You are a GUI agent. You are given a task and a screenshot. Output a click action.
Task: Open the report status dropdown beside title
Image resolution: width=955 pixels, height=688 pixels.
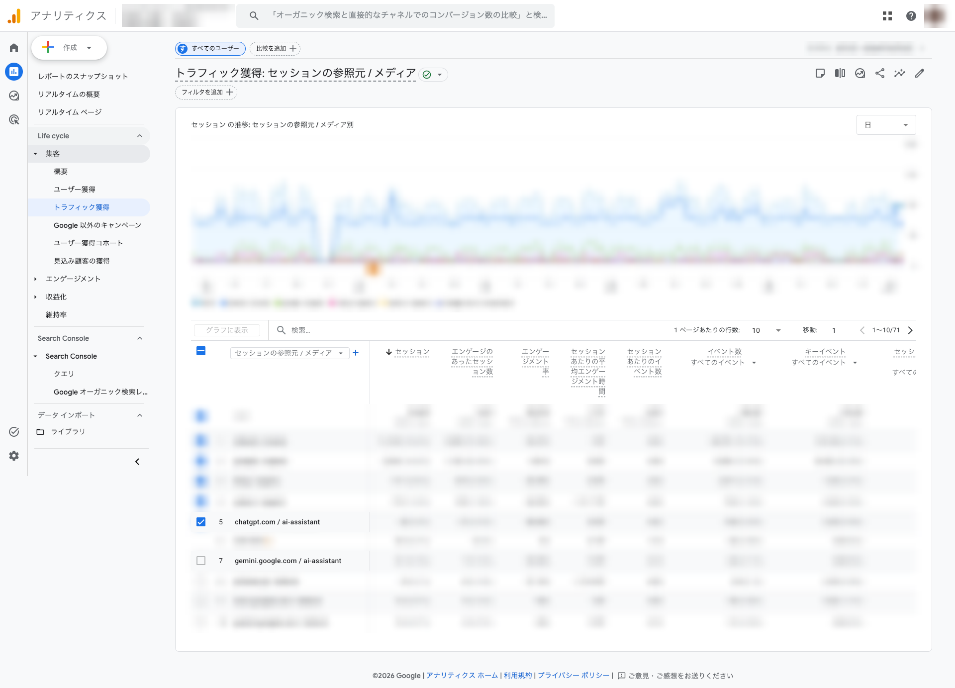tap(433, 75)
